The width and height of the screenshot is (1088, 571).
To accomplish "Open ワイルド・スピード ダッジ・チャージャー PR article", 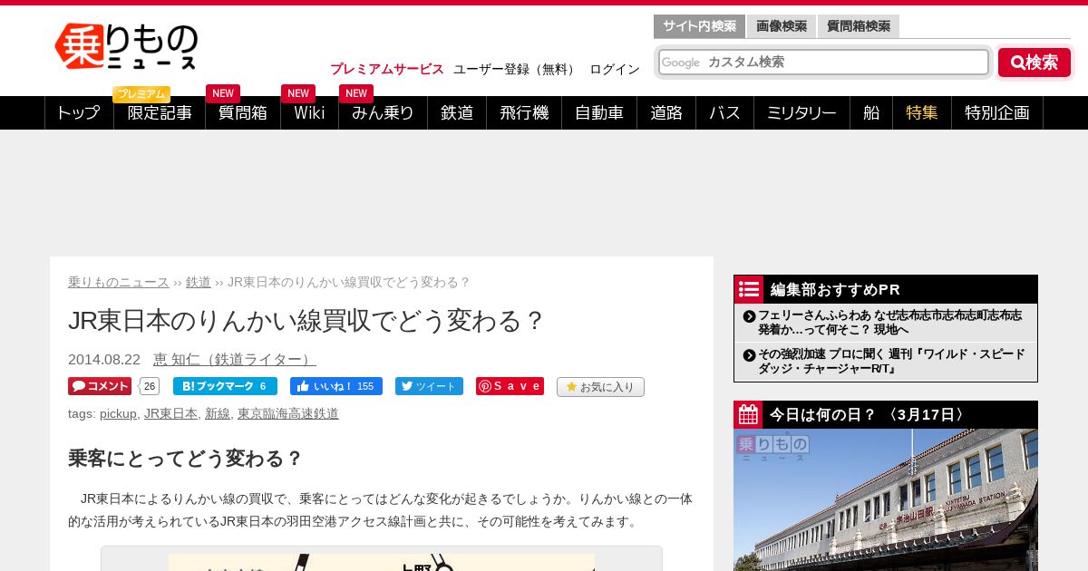I will point(889,361).
